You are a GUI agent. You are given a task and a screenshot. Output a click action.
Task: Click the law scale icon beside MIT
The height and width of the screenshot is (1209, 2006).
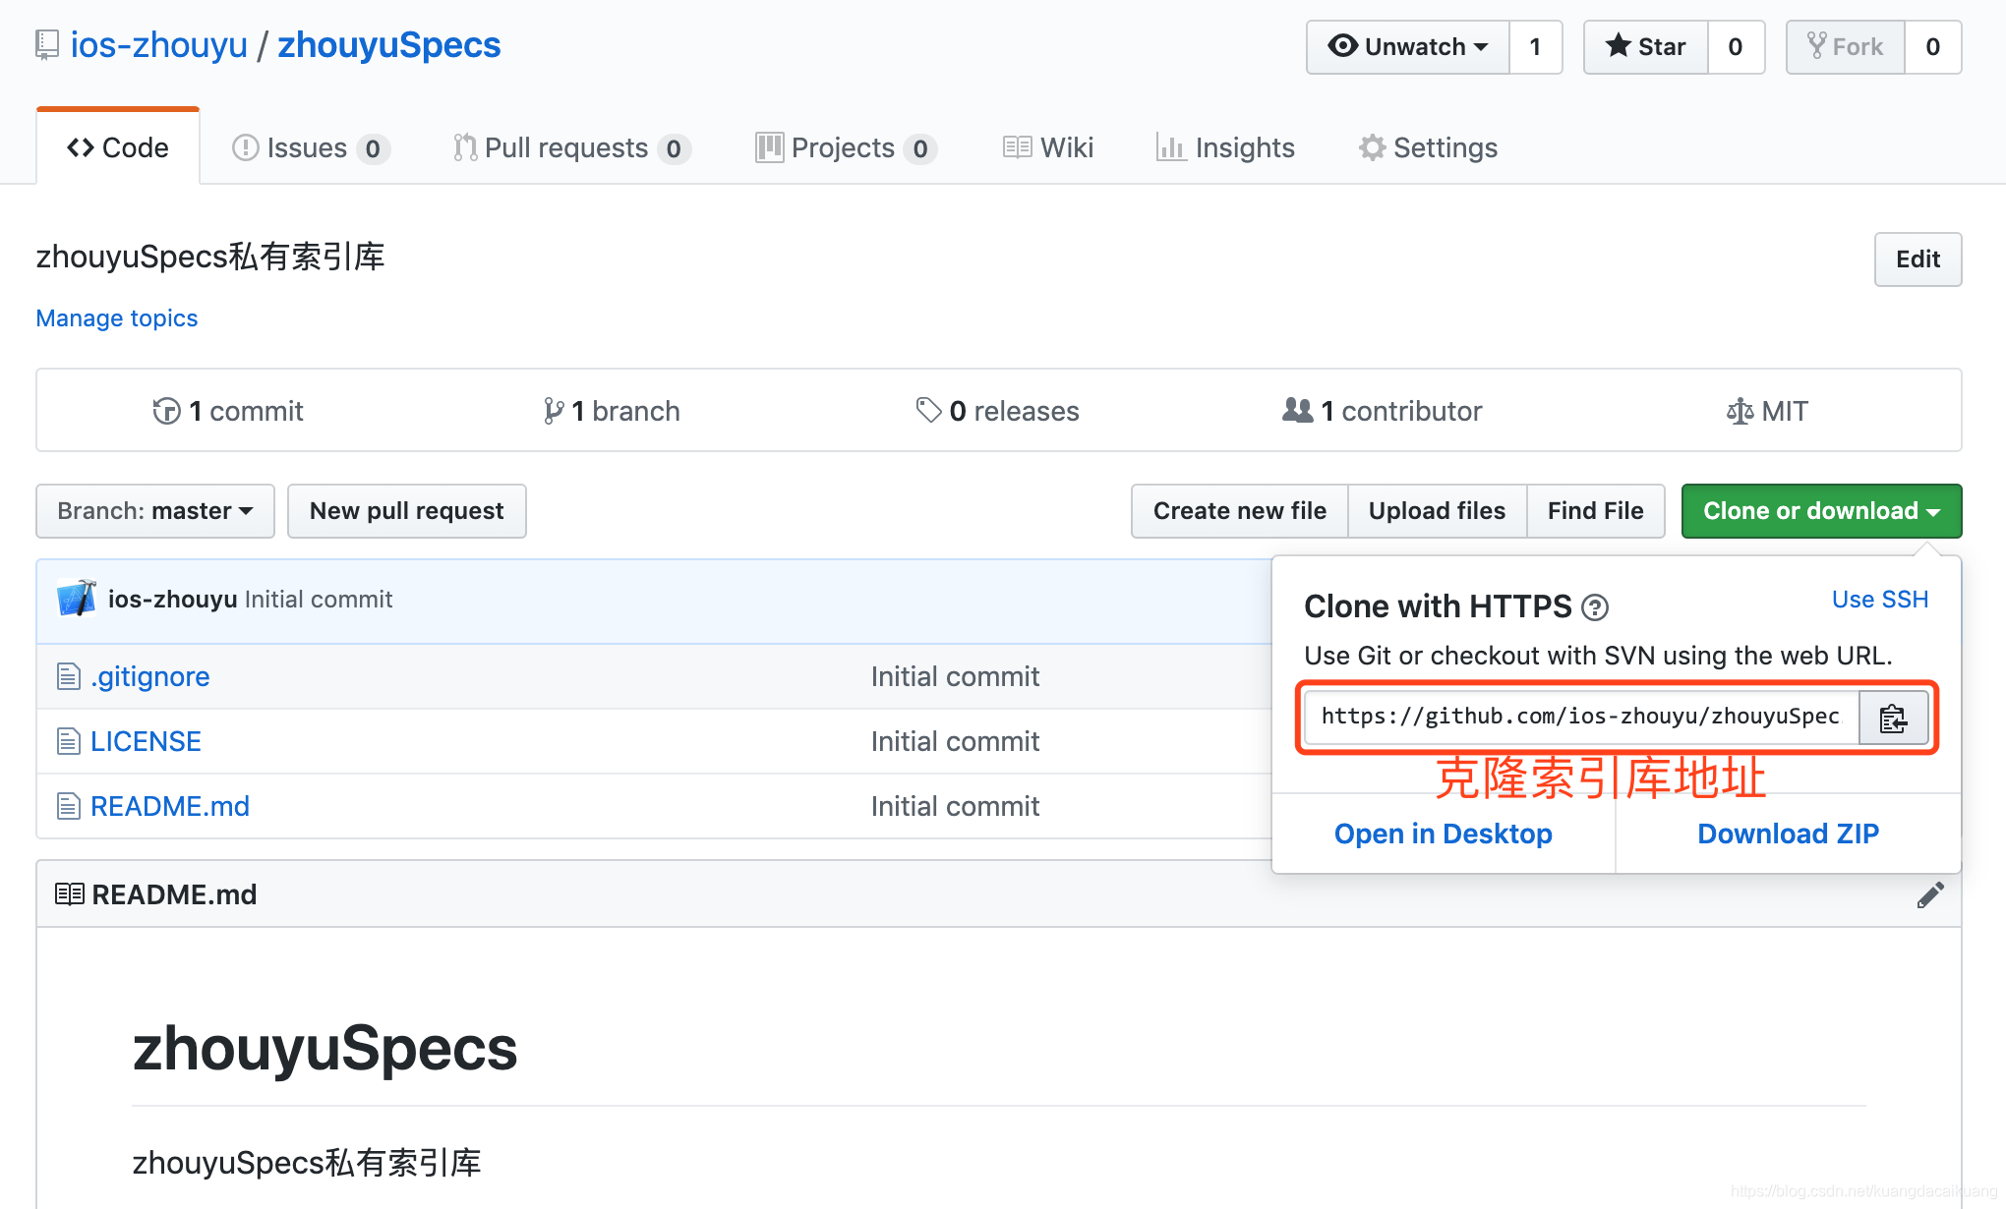[x=1740, y=411]
